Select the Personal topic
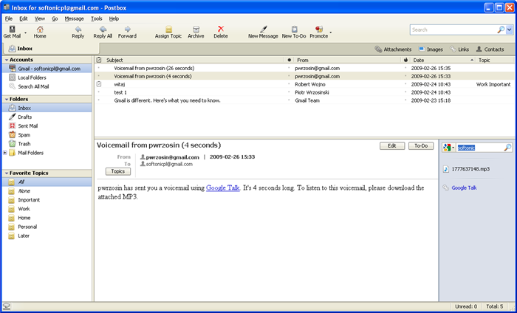Image resolution: width=517 pixels, height=313 pixels. point(47,227)
